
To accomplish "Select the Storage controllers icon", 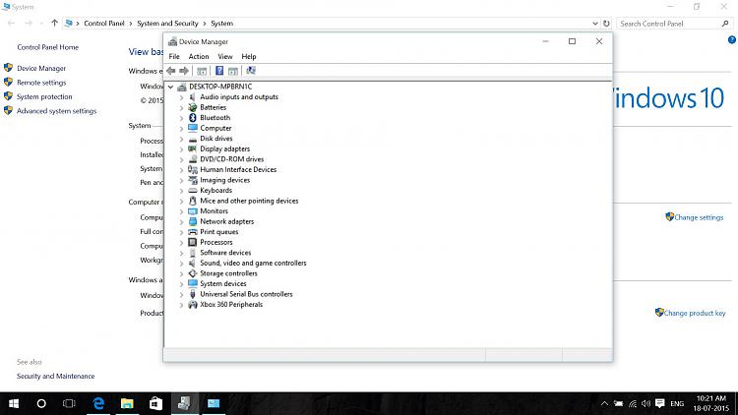I will (x=193, y=273).
